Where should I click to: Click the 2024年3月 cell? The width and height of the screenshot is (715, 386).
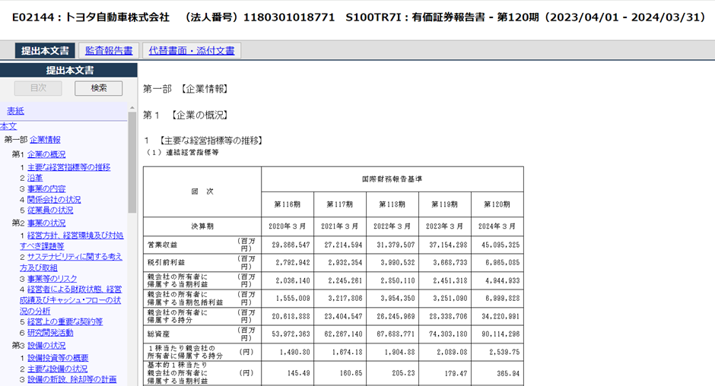tap(497, 226)
